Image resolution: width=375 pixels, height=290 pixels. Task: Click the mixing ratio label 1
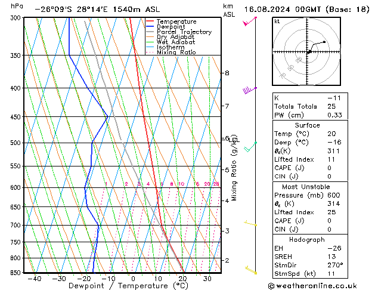pos(106,184)
